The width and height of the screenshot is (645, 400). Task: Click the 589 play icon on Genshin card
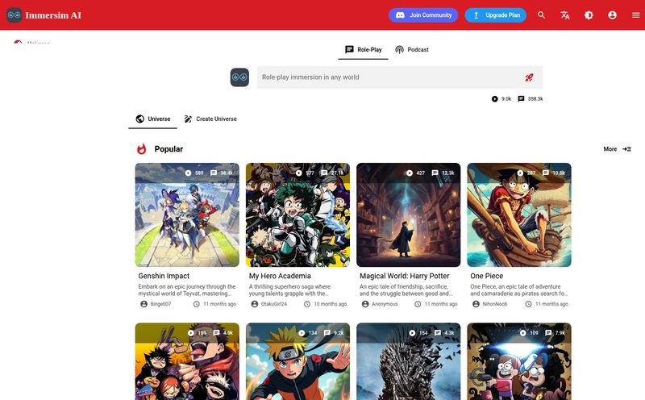point(188,173)
